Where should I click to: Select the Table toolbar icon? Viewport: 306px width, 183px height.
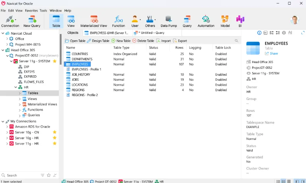click(56, 21)
